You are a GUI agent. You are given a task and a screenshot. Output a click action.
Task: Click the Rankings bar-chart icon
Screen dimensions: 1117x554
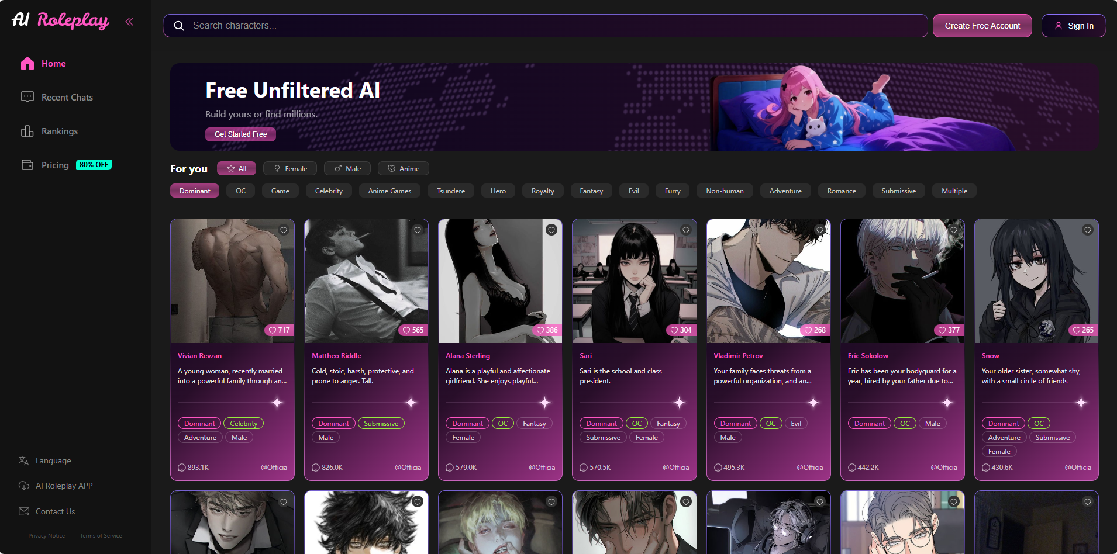pos(27,131)
